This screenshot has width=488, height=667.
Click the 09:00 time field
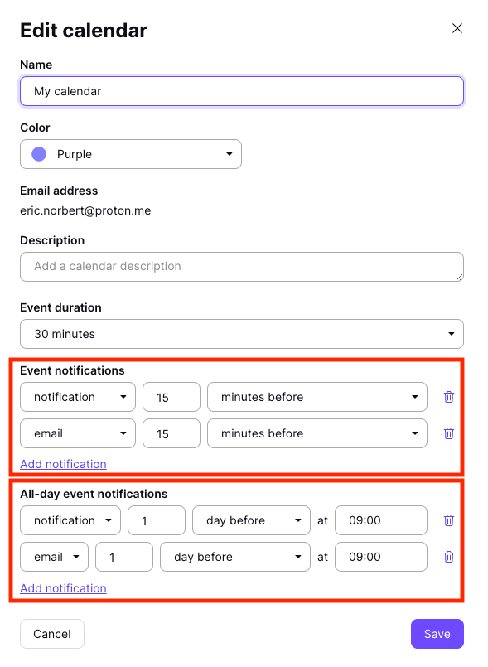380,520
